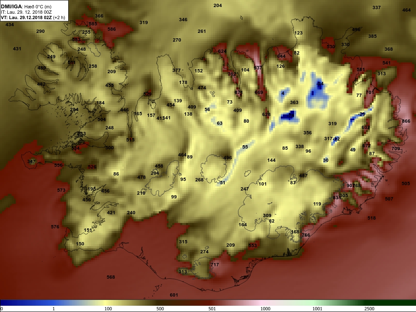Screen dimensions: 416x312
Task: Click the map value '541'
Action: [386, 63]
